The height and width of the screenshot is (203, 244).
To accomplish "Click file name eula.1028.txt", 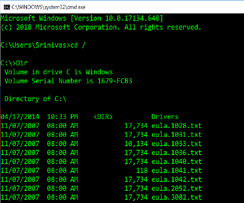I will coord(176,125).
